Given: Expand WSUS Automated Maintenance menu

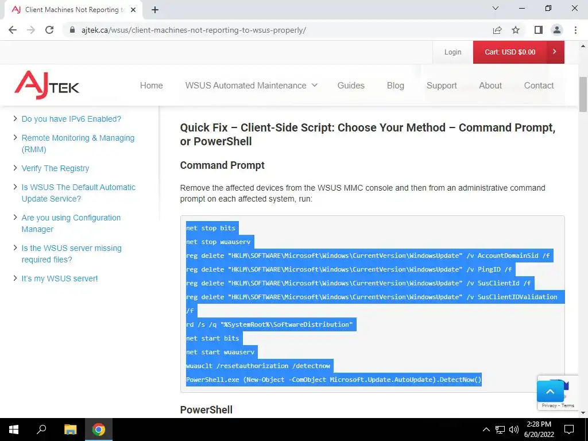Looking at the screenshot, I should coord(252,86).
